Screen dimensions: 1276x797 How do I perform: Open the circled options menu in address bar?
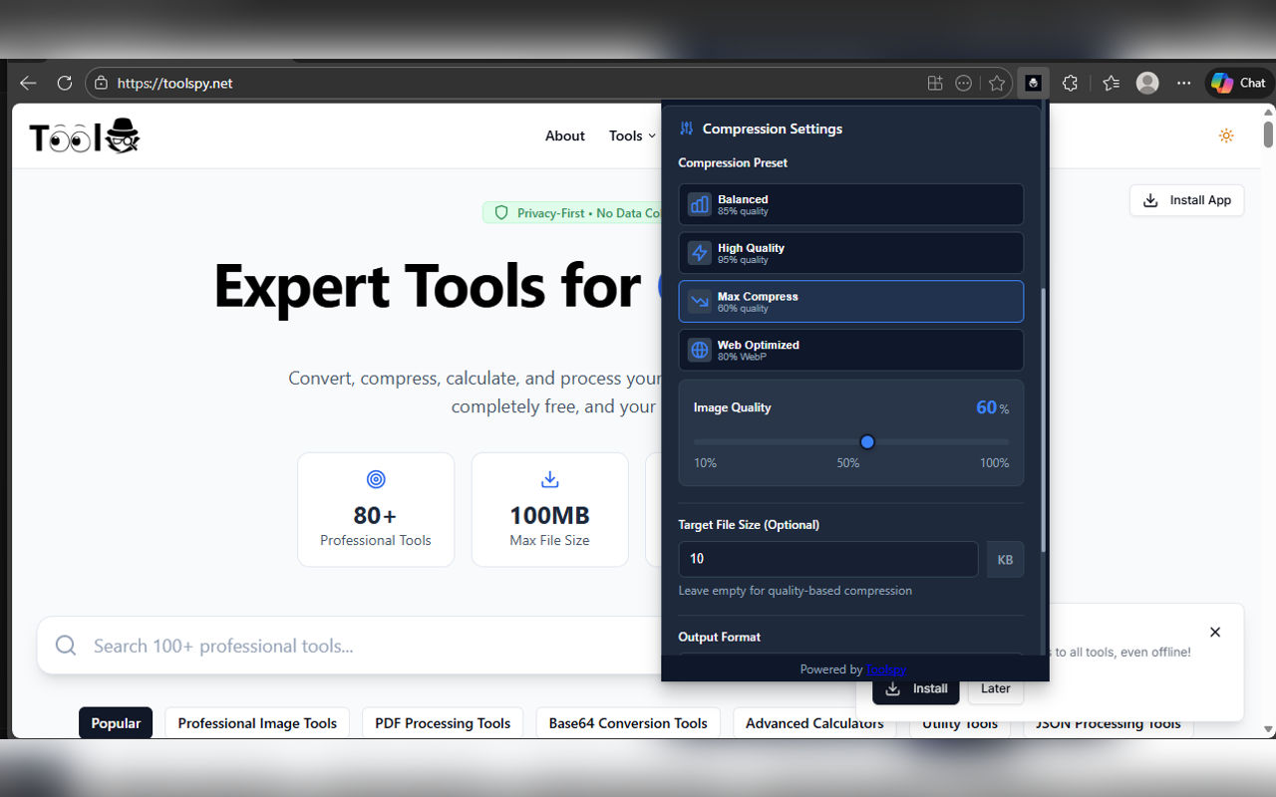pyautogui.click(x=963, y=83)
